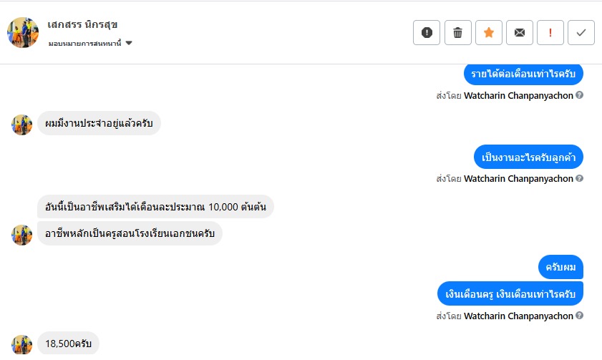Flag for follow-up with the red exclamation icon
The height and width of the screenshot is (360, 602).
(550, 32)
